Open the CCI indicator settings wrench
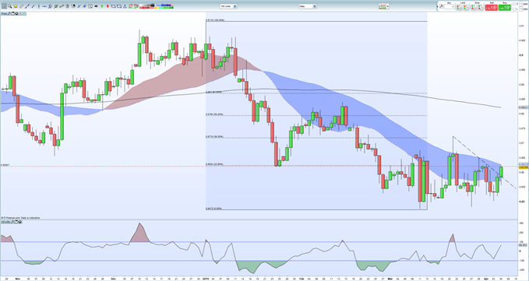Image resolution: width=529 pixels, height=281 pixels. 12,222
